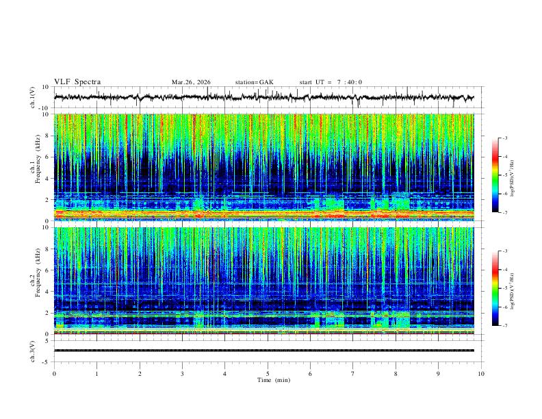Click the "ch.3(V)" axis label

coord(33,352)
